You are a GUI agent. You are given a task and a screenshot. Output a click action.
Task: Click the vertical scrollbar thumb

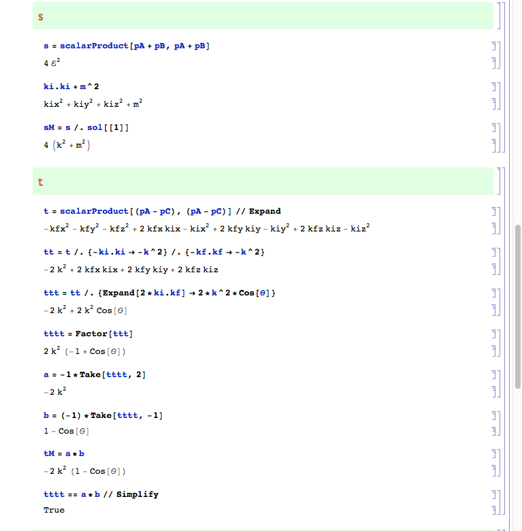coord(518,306)
